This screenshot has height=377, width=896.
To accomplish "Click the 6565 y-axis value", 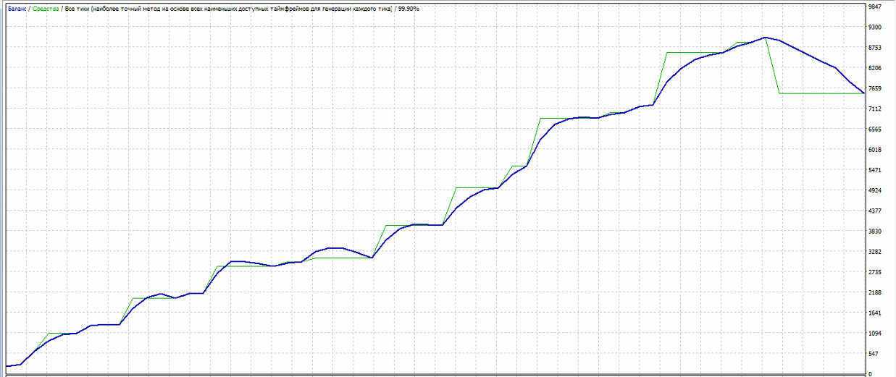I will coord(874,130).
